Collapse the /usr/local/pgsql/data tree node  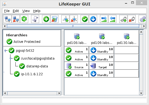click(x=10, y=58)
